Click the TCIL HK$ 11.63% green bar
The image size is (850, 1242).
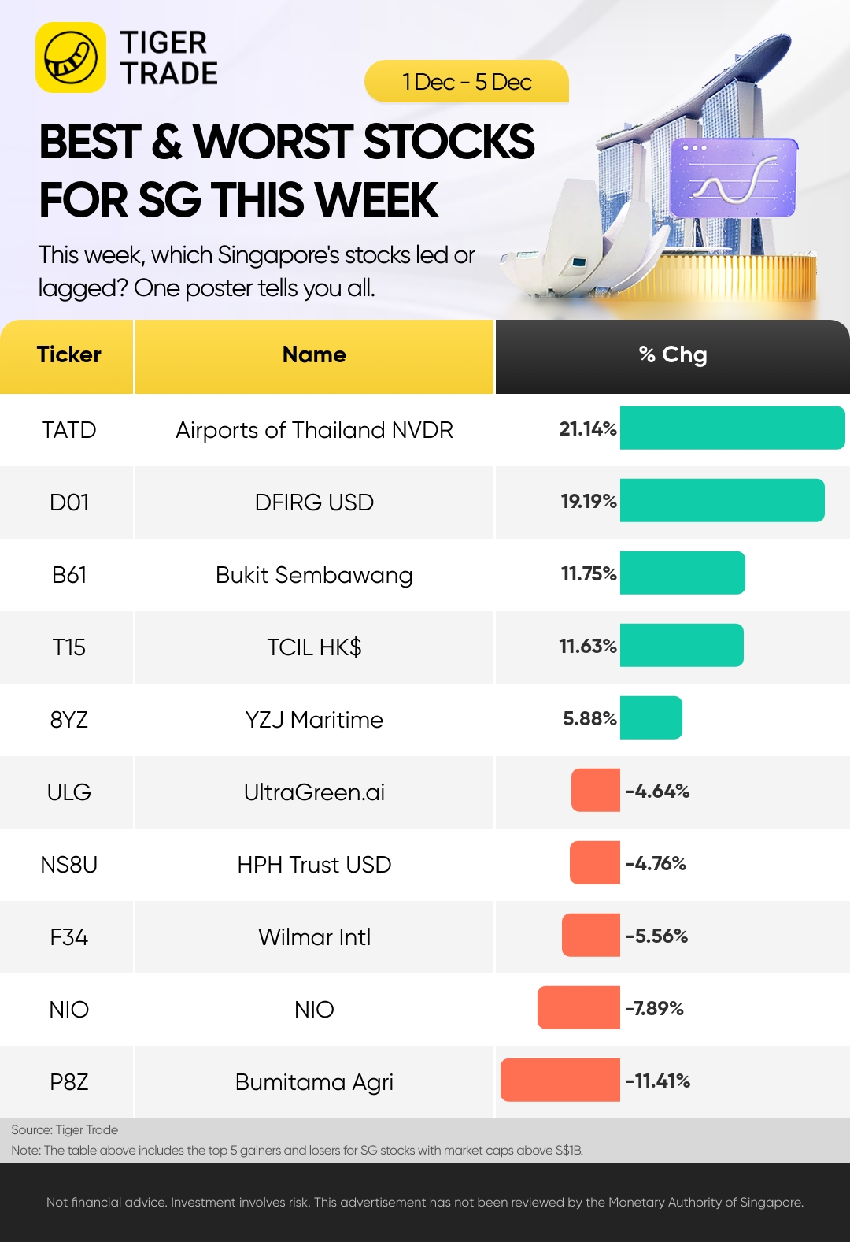click(x=682, y=645)
